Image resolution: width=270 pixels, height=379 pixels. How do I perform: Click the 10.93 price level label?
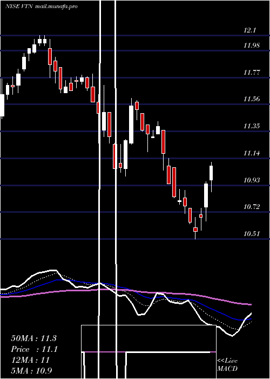click(x=252, y=180)
